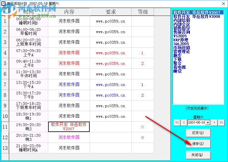Go to the previous day with < button

[184, 122]
